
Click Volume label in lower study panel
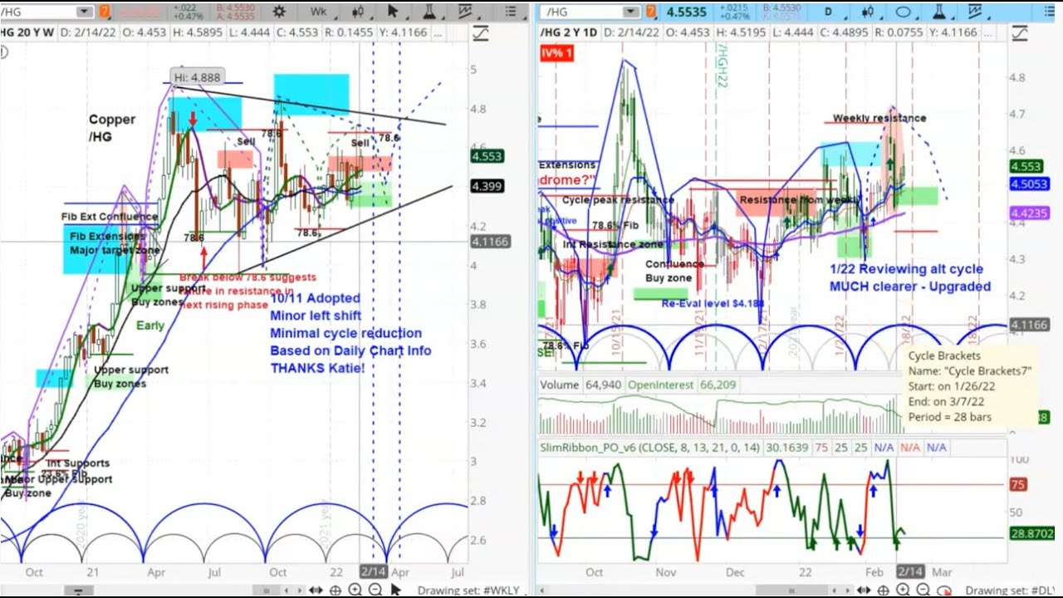pyautogui.click(x=559, y=385)
